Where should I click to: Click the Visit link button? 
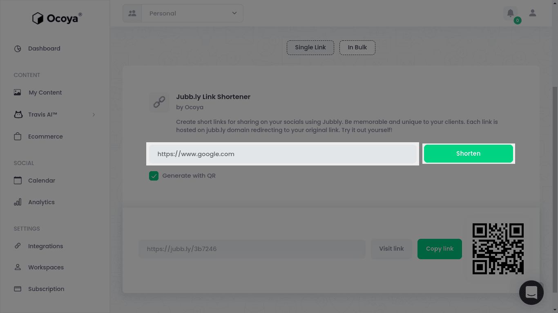(391, 249)
